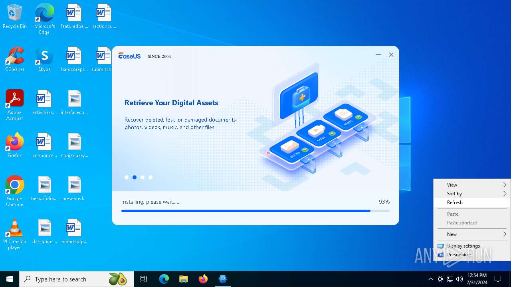
Task: Open Personalize from context menu
Action: click(472, 255)
